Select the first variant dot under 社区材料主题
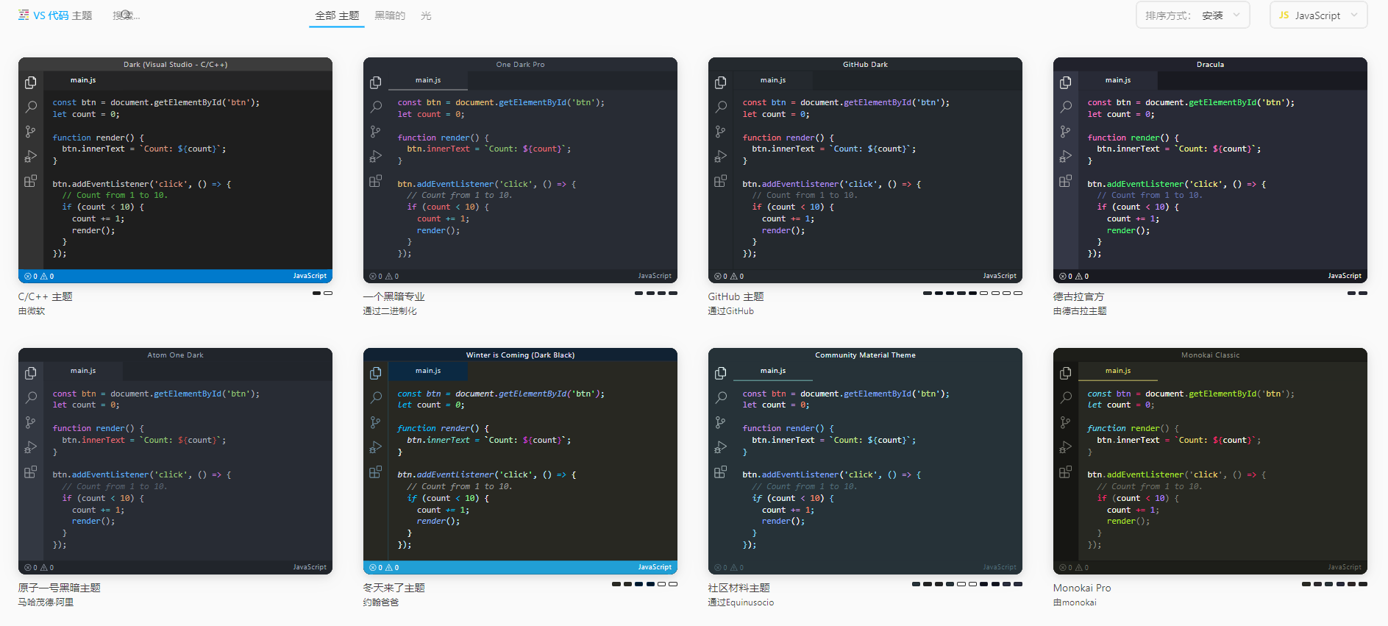Screen dimensions: 1388x626 916,584
